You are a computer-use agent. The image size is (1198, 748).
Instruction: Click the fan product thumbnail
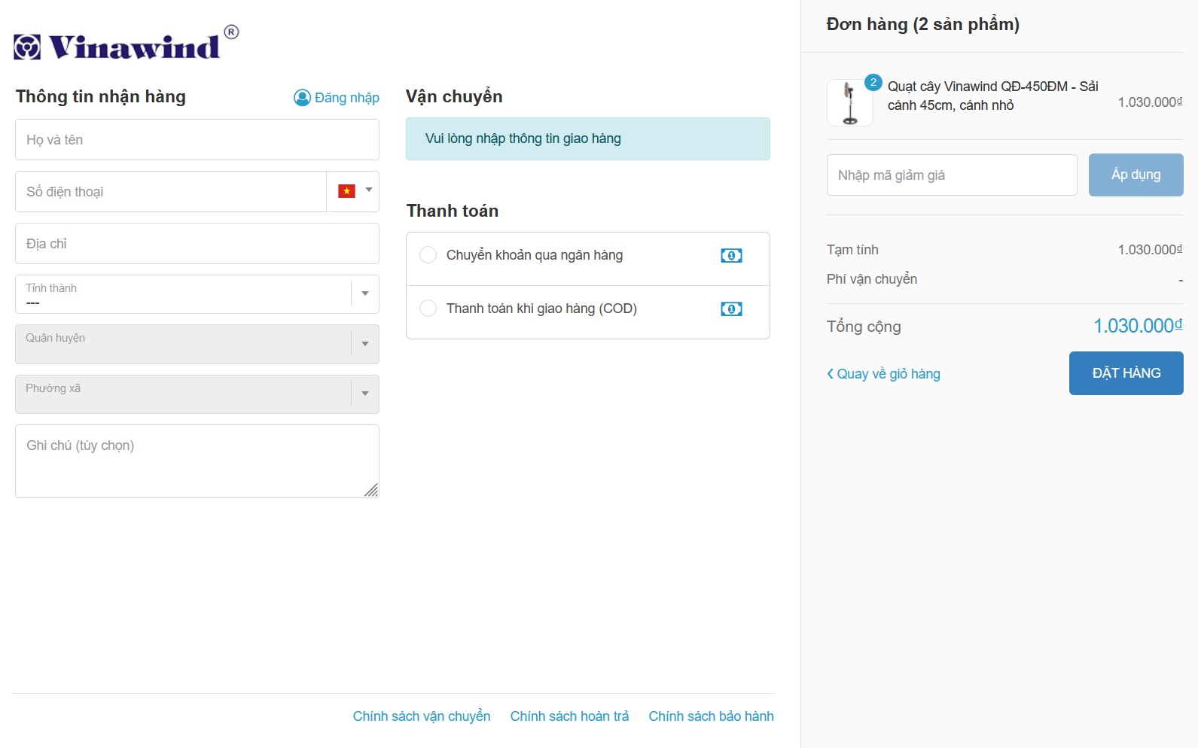point(850,103)
